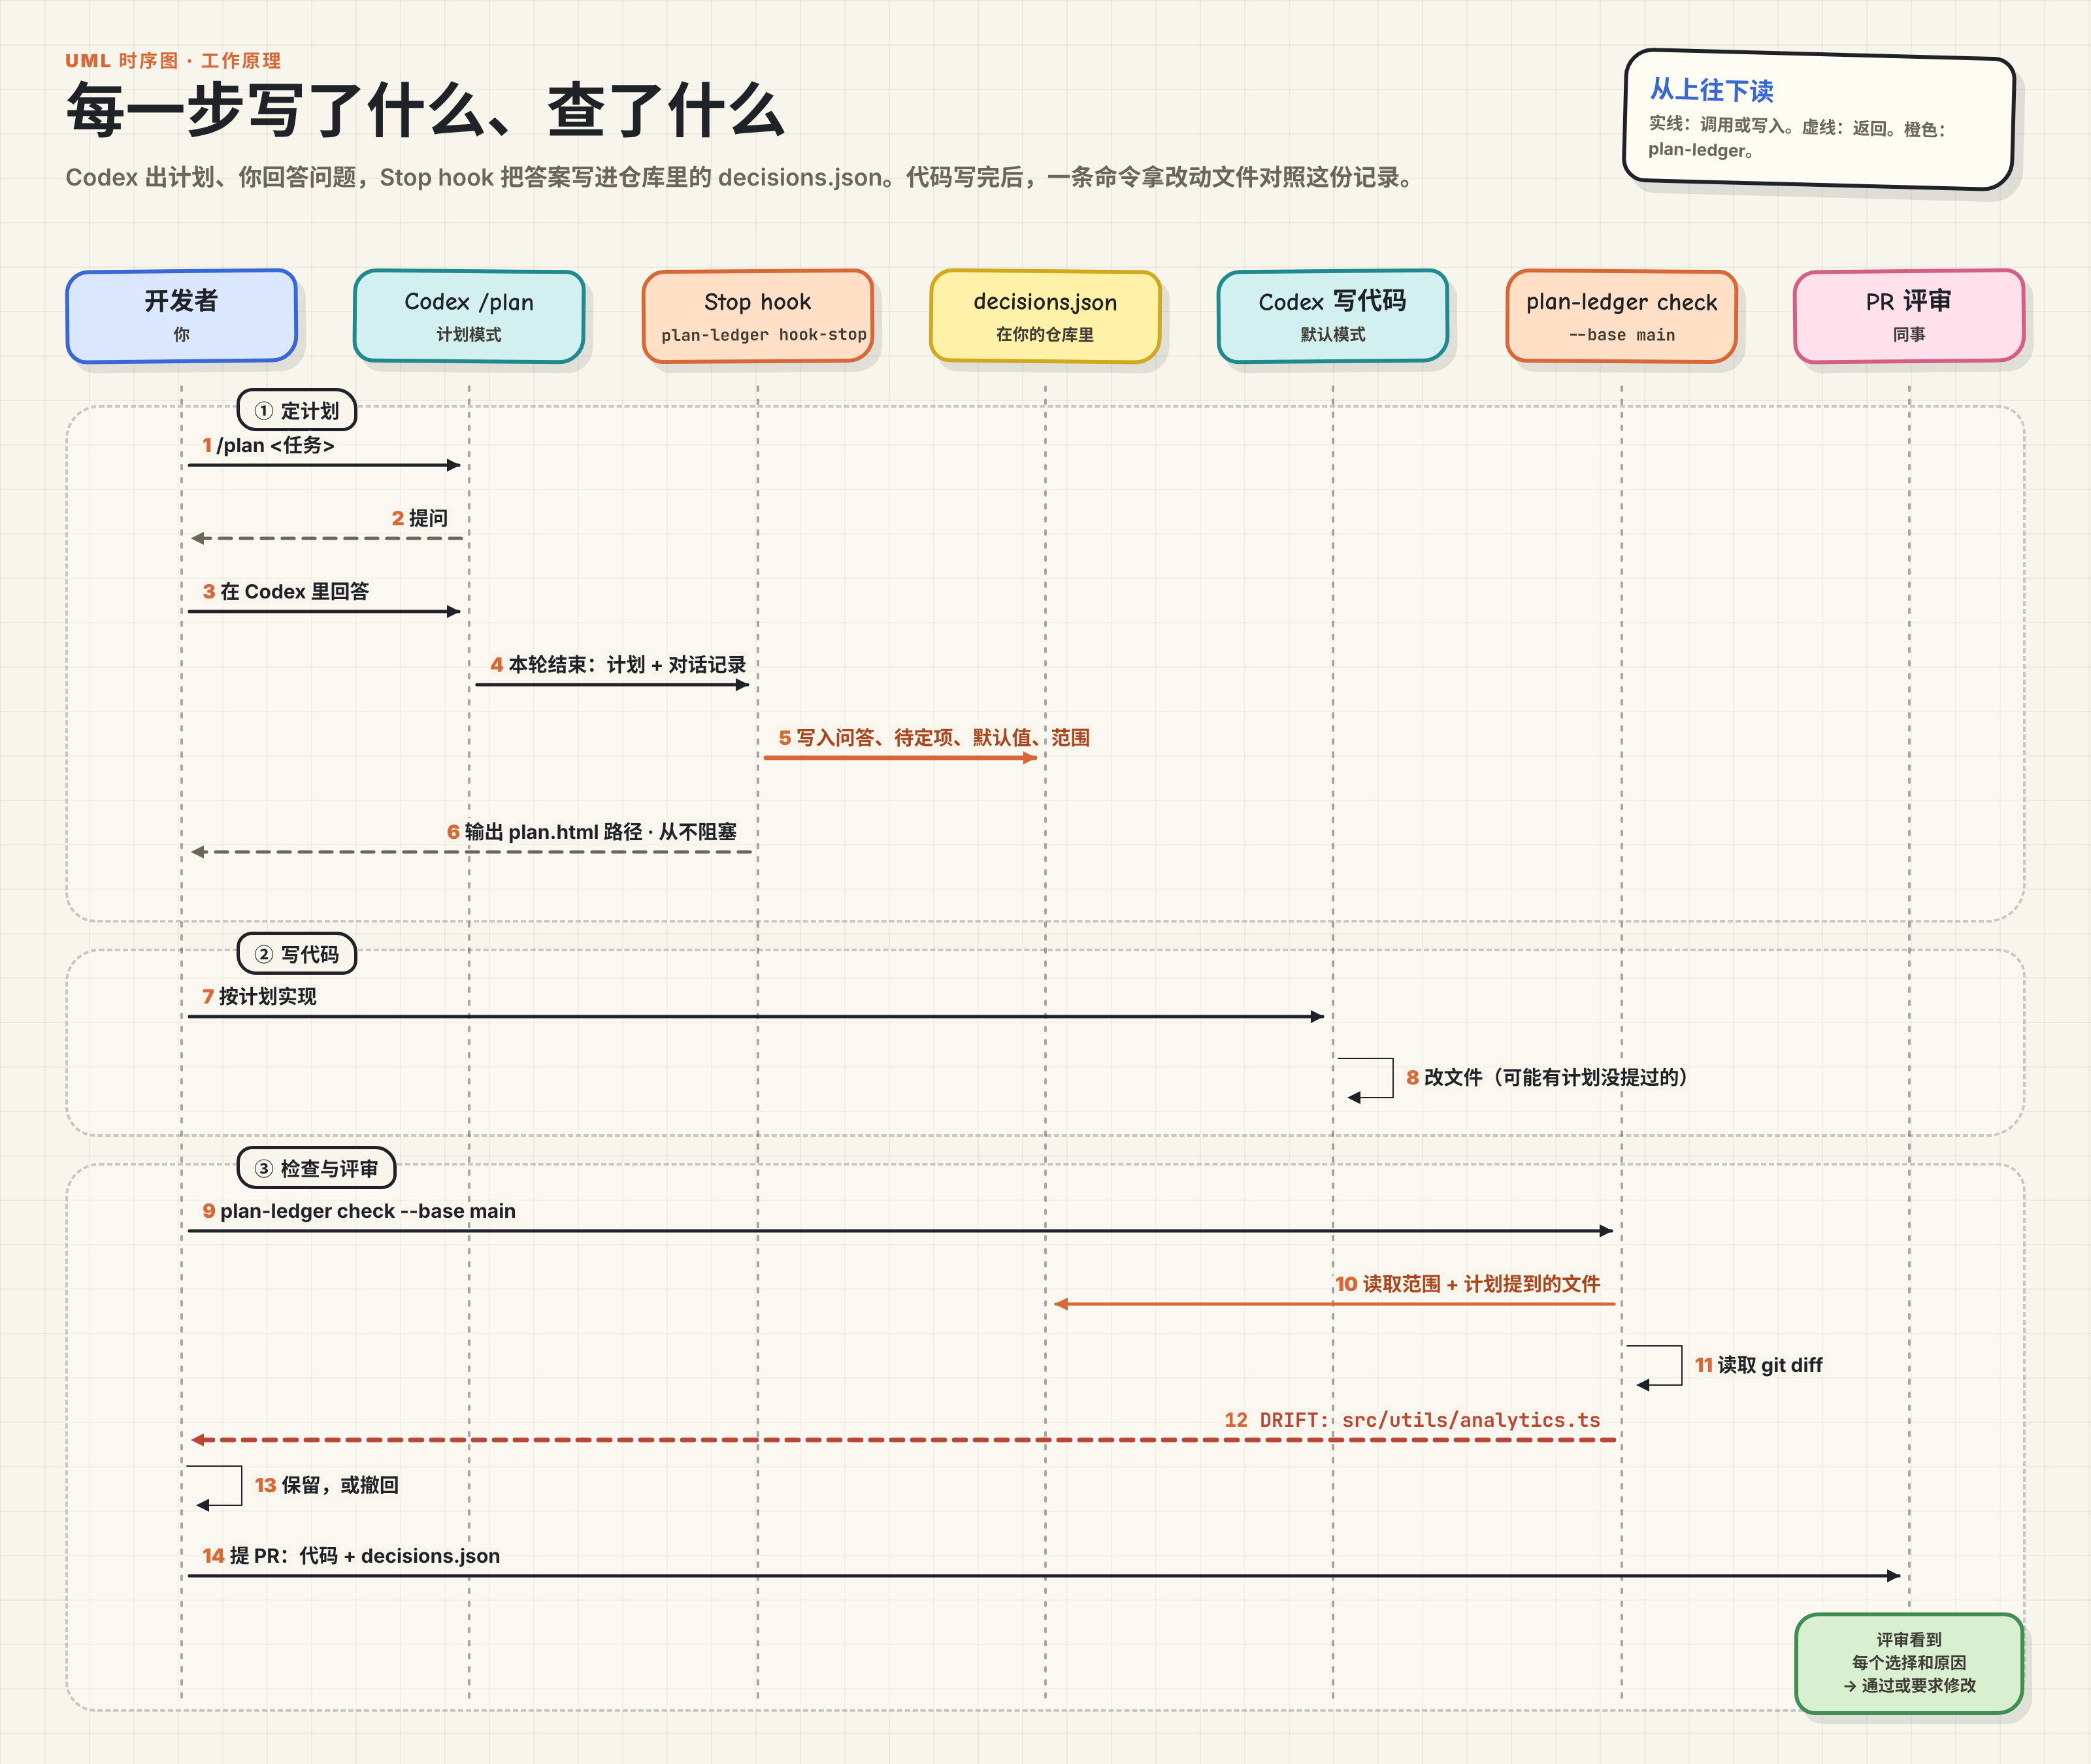Click label "改文件（可能有计划没提过的）"
Image resolution: width=2091 pixels, height=1764 pixels.
coord(1556,1077)
